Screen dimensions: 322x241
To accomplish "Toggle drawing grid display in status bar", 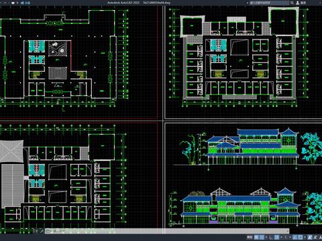I will point(256,237).
